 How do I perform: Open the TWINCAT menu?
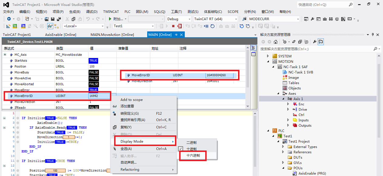pyautogui.click(x=111, y=12)
